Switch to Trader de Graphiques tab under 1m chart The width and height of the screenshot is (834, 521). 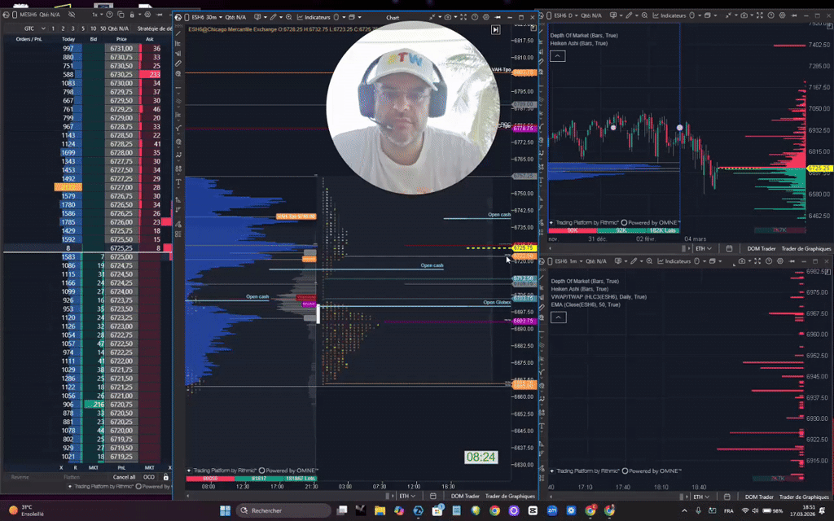click(x=804, y=497)
